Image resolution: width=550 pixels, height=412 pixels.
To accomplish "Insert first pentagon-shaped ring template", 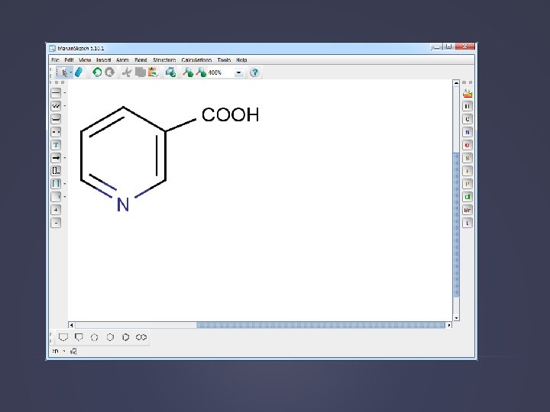I will point(63,337).
